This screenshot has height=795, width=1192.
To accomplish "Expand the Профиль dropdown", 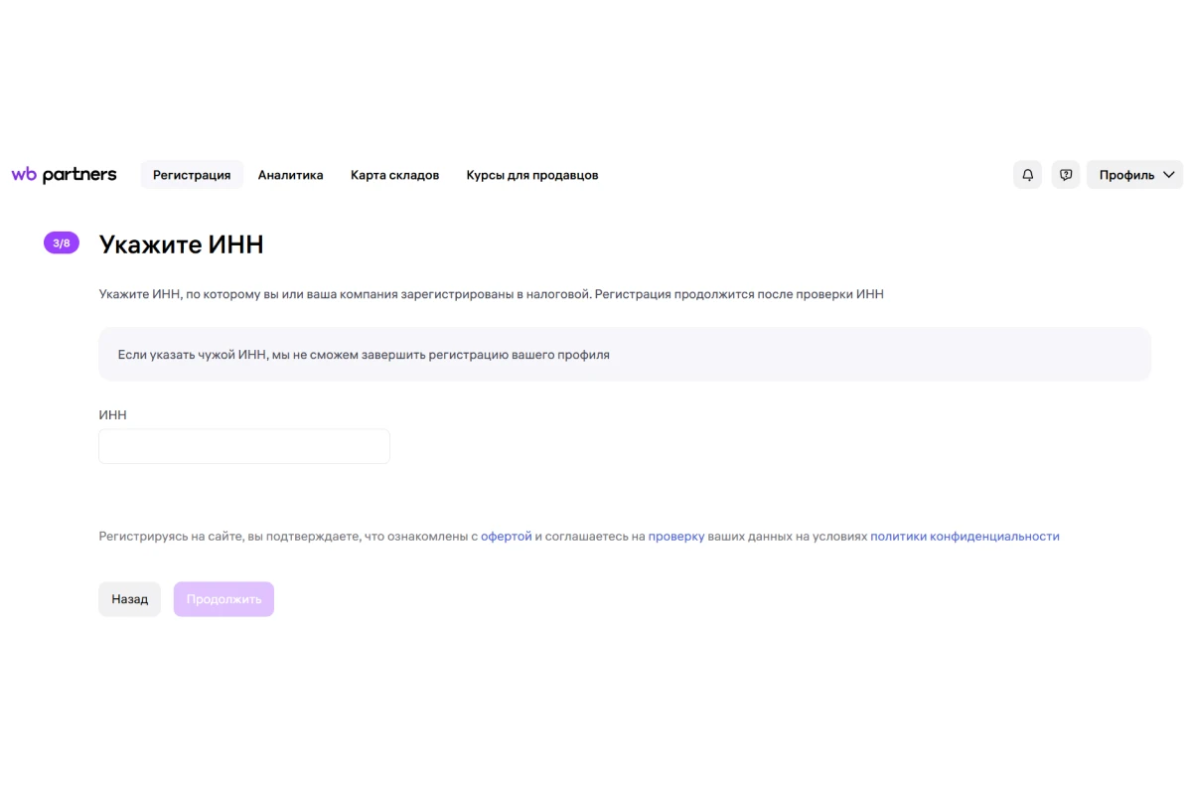I will [x=1135, y=175].
